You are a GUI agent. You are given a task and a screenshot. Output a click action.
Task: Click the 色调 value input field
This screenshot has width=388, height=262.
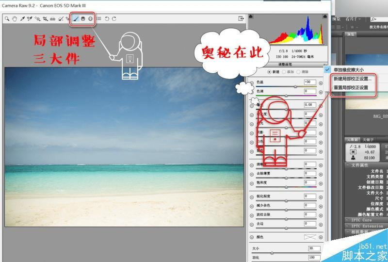coord(310,91)
